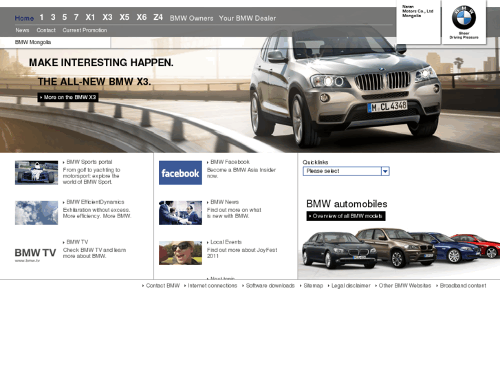The image size is (500, 375).
Task: Click THE ALL-NEW BMW X3 headline
Action: (94, 82)
